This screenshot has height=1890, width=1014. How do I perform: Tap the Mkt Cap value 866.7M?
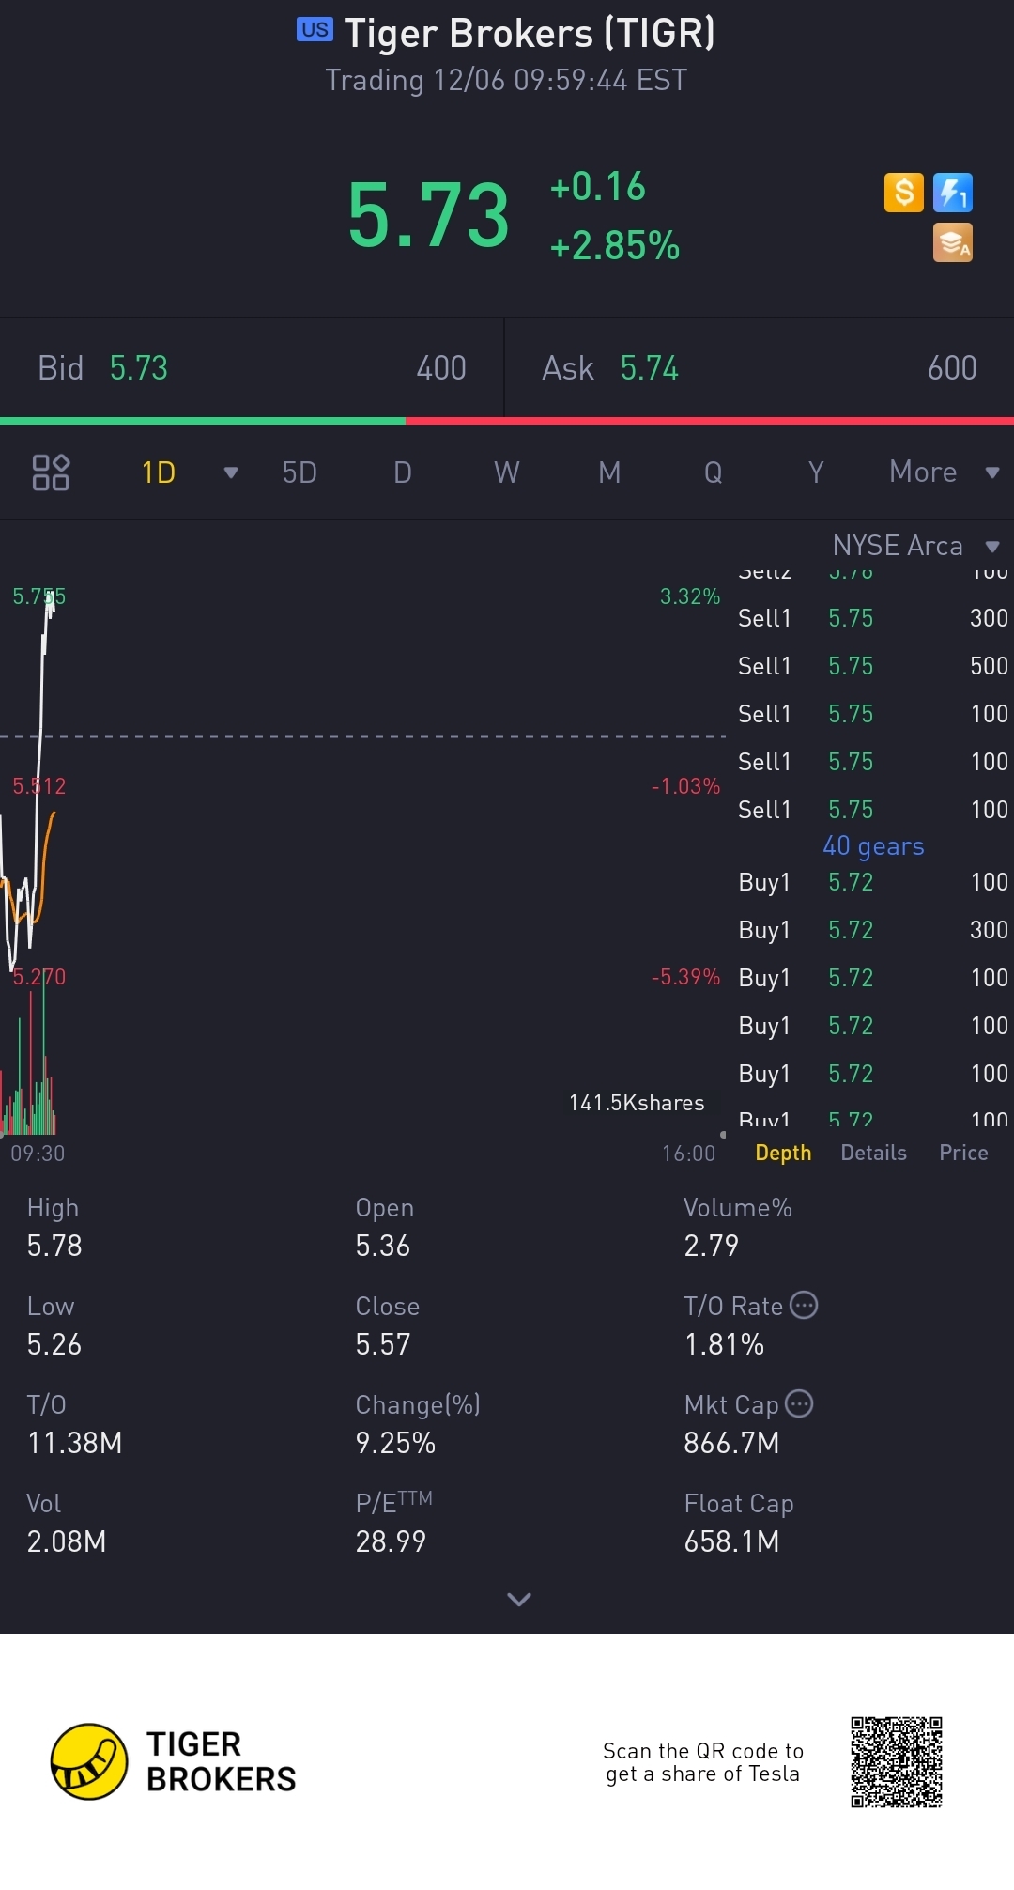pos(731,1443)
